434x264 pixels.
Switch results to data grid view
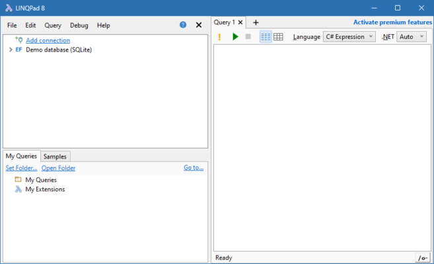pyautogui.click(x=278, y=37)
